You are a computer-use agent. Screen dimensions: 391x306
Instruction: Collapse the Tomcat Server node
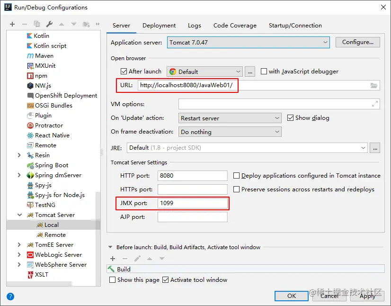click(x=19, y=215)
